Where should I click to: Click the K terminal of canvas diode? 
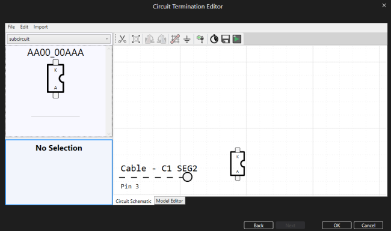238,149
